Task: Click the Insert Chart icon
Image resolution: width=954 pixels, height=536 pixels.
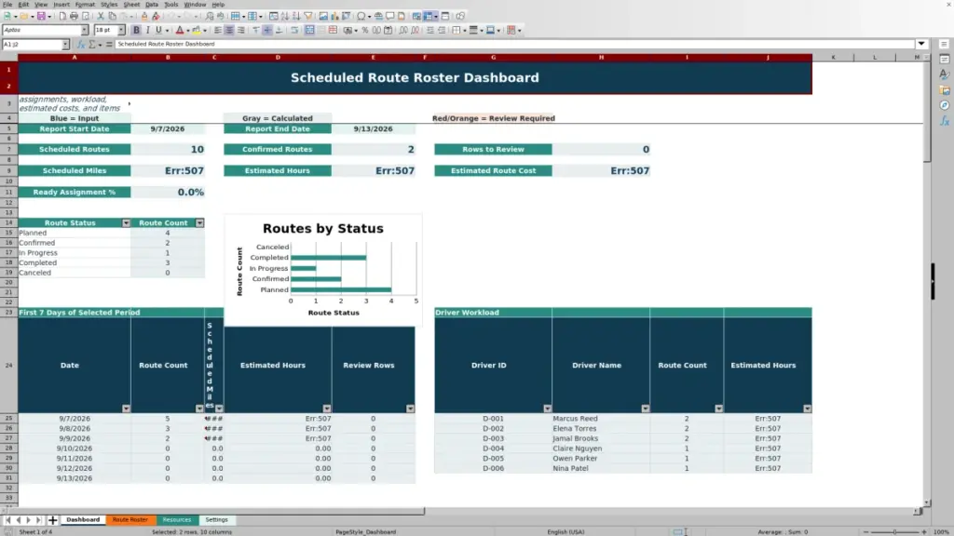Action: click(x=334, y=16)
